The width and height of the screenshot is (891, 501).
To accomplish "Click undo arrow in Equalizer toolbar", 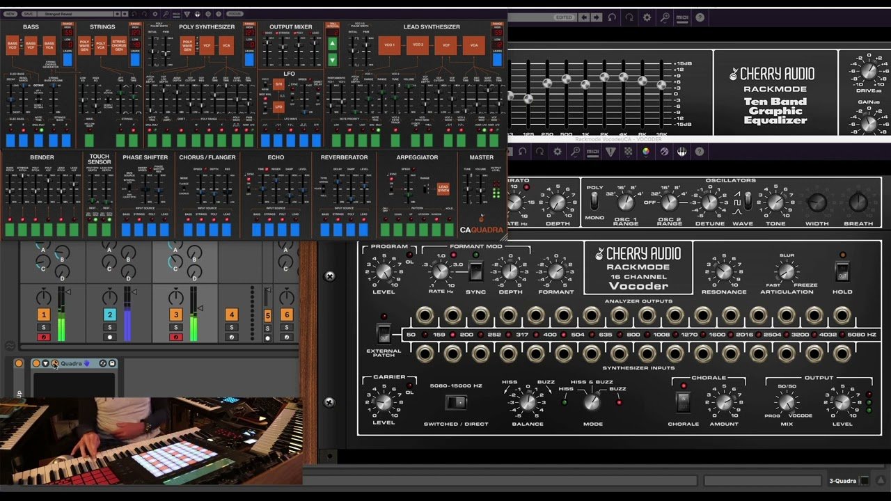I will tap(612, 17).
